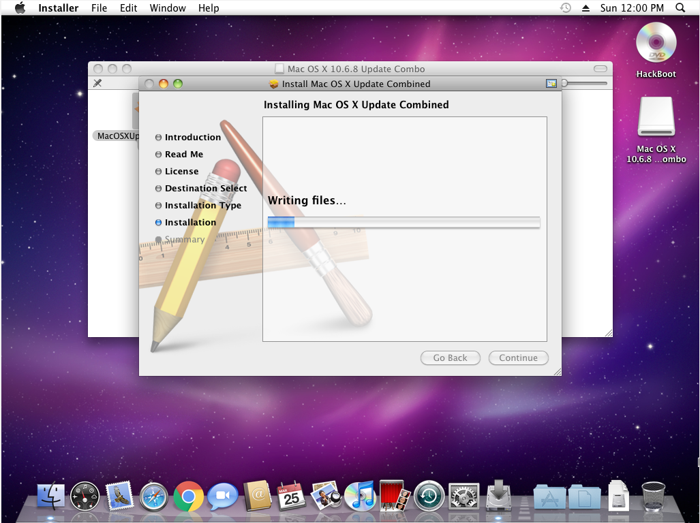Screen dimensions: 700x523
Task: Click the writing files progress bar
Action: [404, 222]
